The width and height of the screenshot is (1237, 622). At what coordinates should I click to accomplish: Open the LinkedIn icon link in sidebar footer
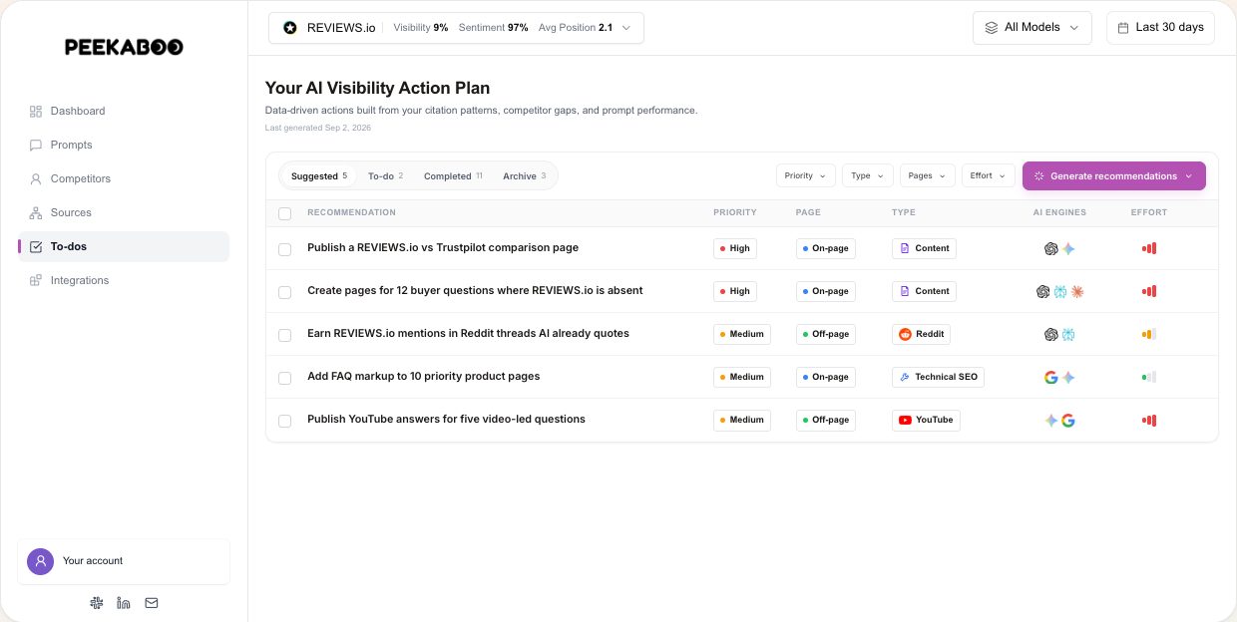pyautogui.click(x=124, y=603)
